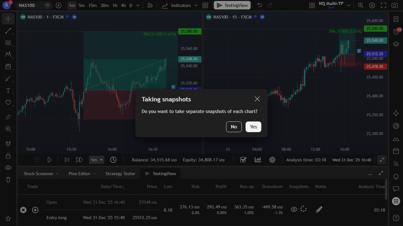The height and width of the screenshot is (226, 403).
Task: Select the 4h timeframe
Action: (x=123, y=5)
